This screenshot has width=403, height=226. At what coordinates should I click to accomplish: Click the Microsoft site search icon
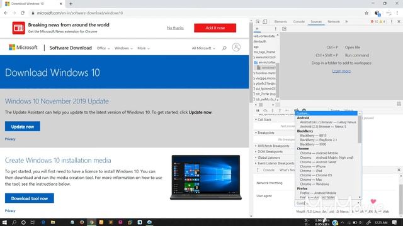tap(224, 48)
